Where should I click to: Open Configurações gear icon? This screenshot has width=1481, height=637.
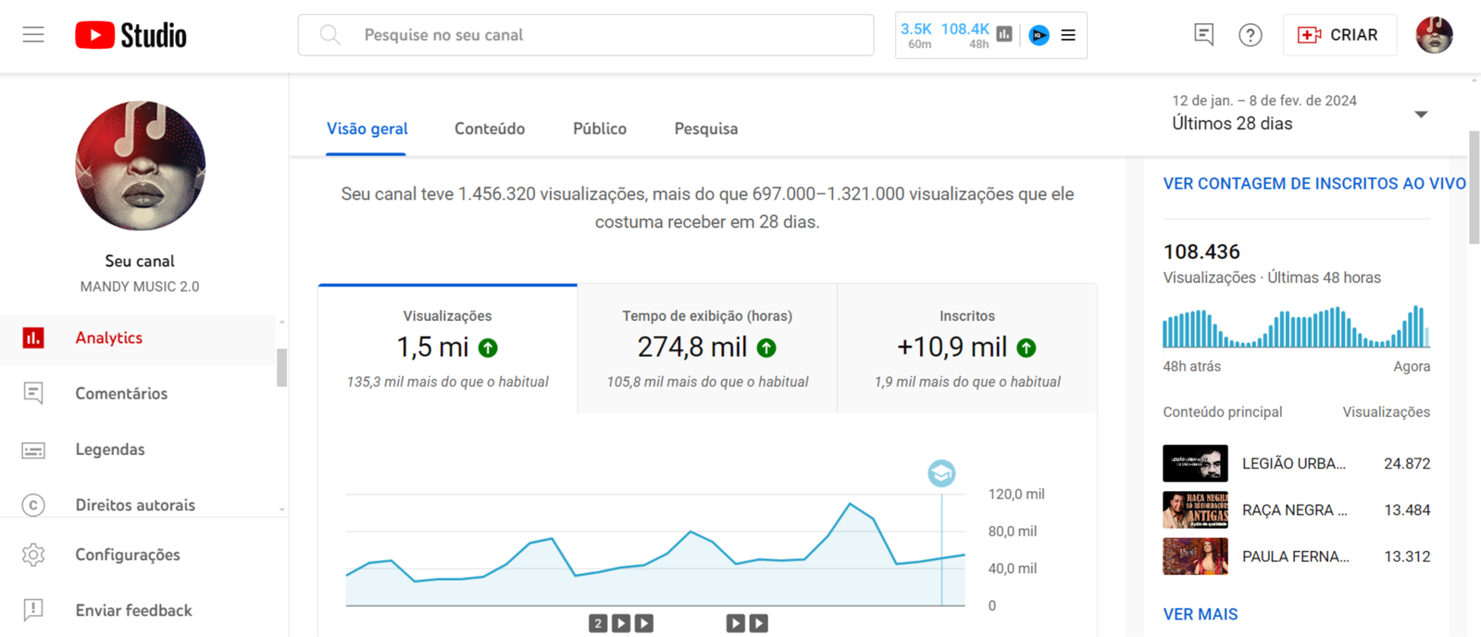33,555
